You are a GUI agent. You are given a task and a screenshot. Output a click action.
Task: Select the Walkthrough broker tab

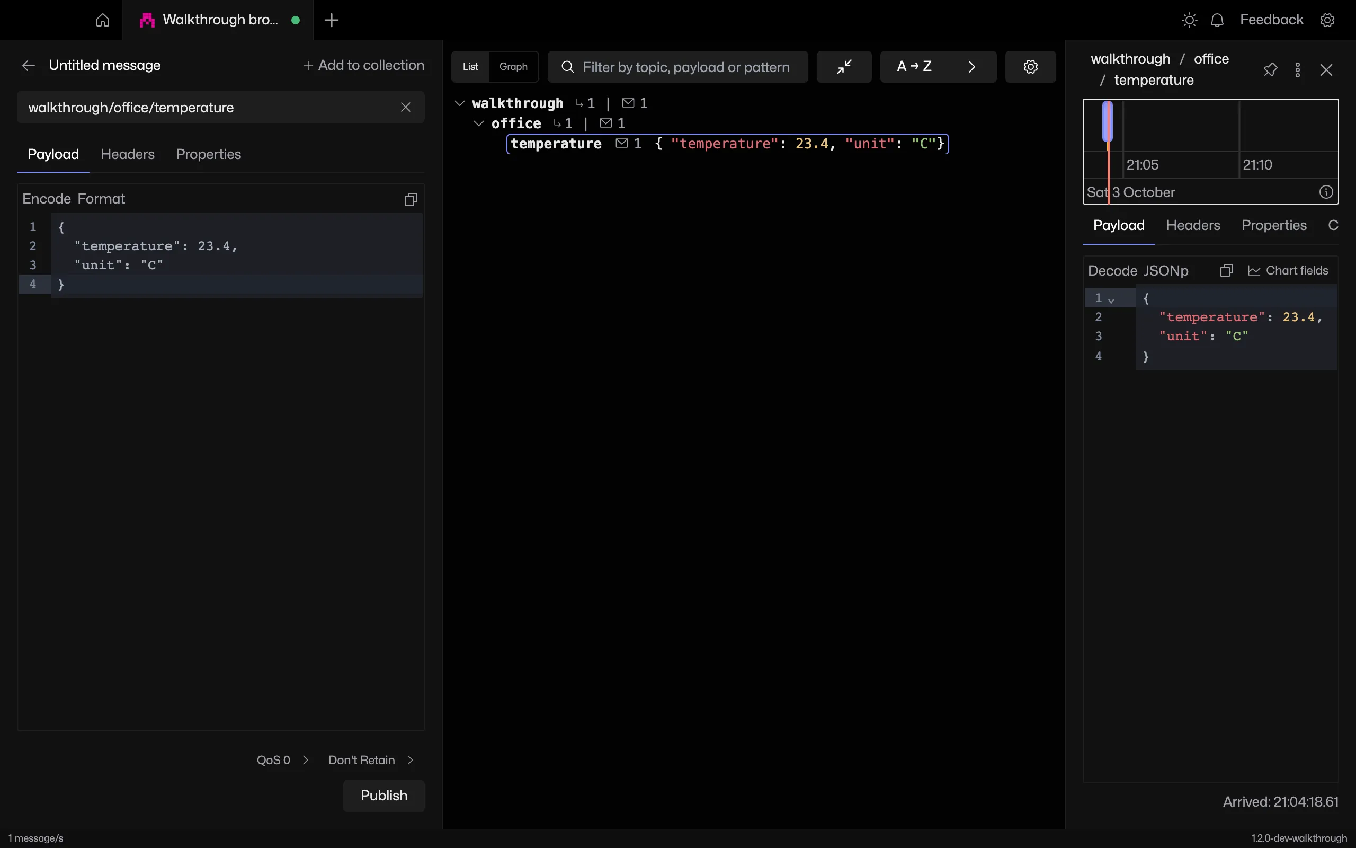pos(219,20)
